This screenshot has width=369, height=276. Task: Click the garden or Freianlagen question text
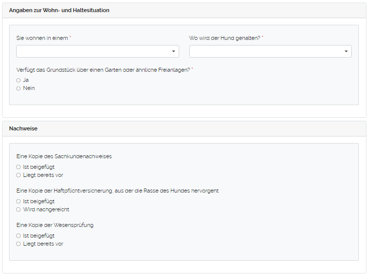(x=103, y=69)
